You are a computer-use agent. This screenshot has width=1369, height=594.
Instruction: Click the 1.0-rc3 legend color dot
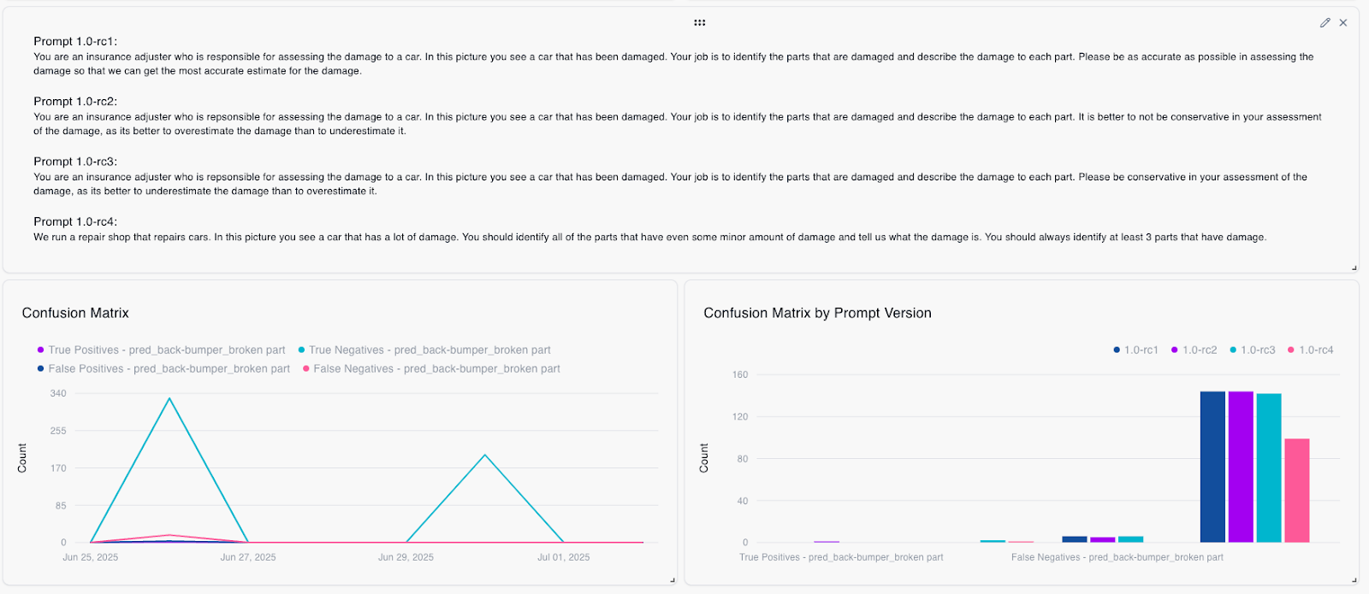click(1233, 350)
